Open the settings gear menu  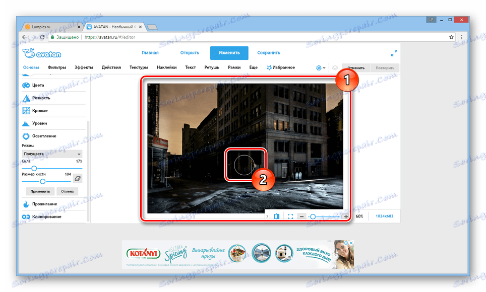321,68
